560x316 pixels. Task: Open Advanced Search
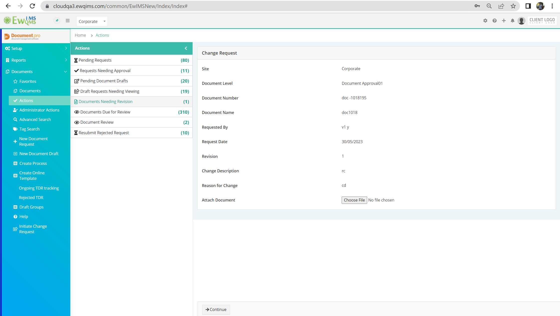(35, 119)
